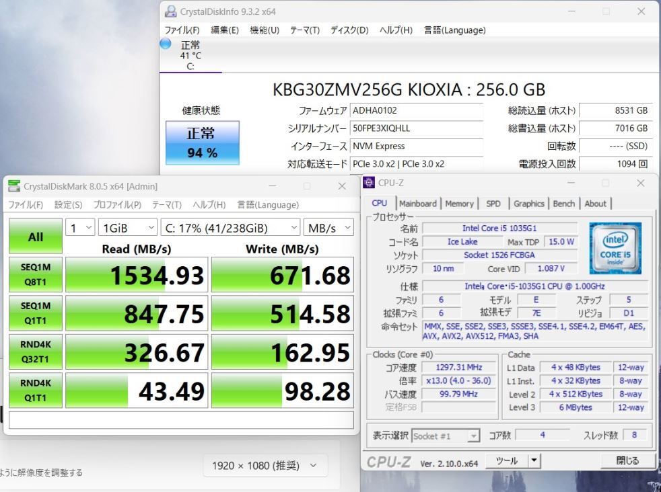Start the SEQ1M Q8T1 benchmark

point(36,274)
